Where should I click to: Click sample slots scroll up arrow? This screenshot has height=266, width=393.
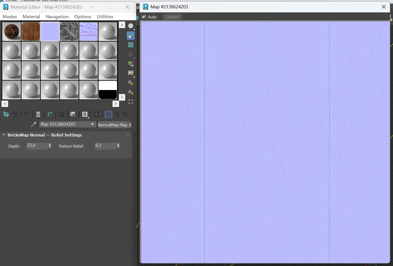122,25
